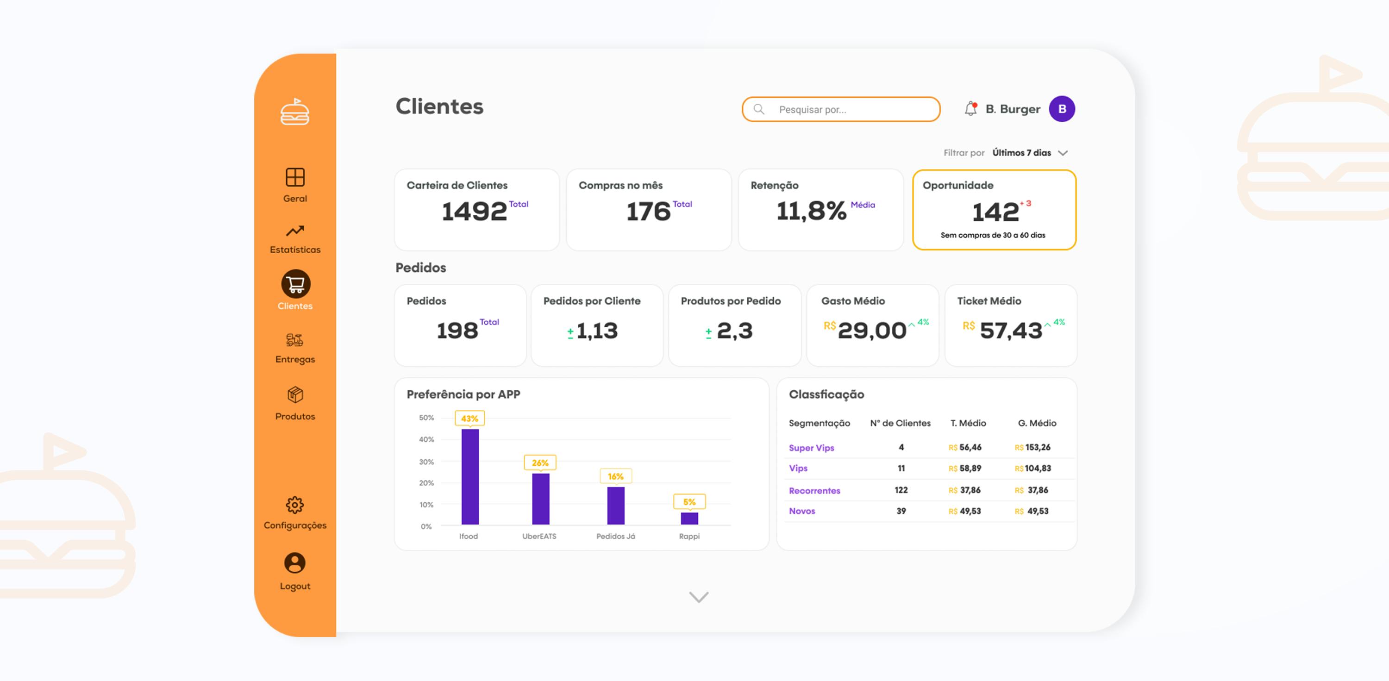This screenshot has width=1389, height=681.
Task: Click the Logout user icon
Action: (295, 563)
